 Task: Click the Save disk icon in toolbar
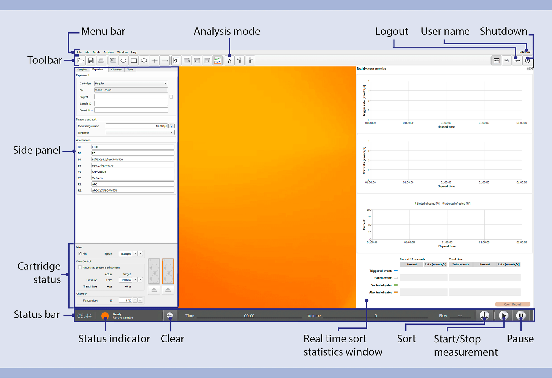(x=91, y=61)
